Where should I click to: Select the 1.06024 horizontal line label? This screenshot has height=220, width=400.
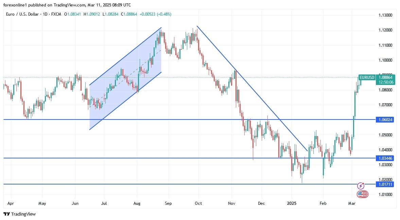[x=384, y=119]
